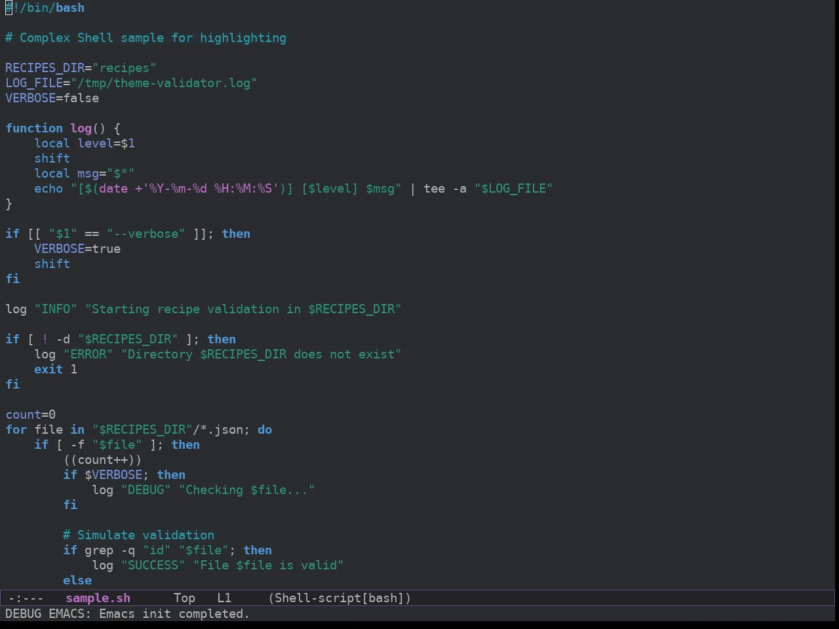Click the function name 'log()' in the definition
Screen dimensions: 839x629
click(88, 128)
